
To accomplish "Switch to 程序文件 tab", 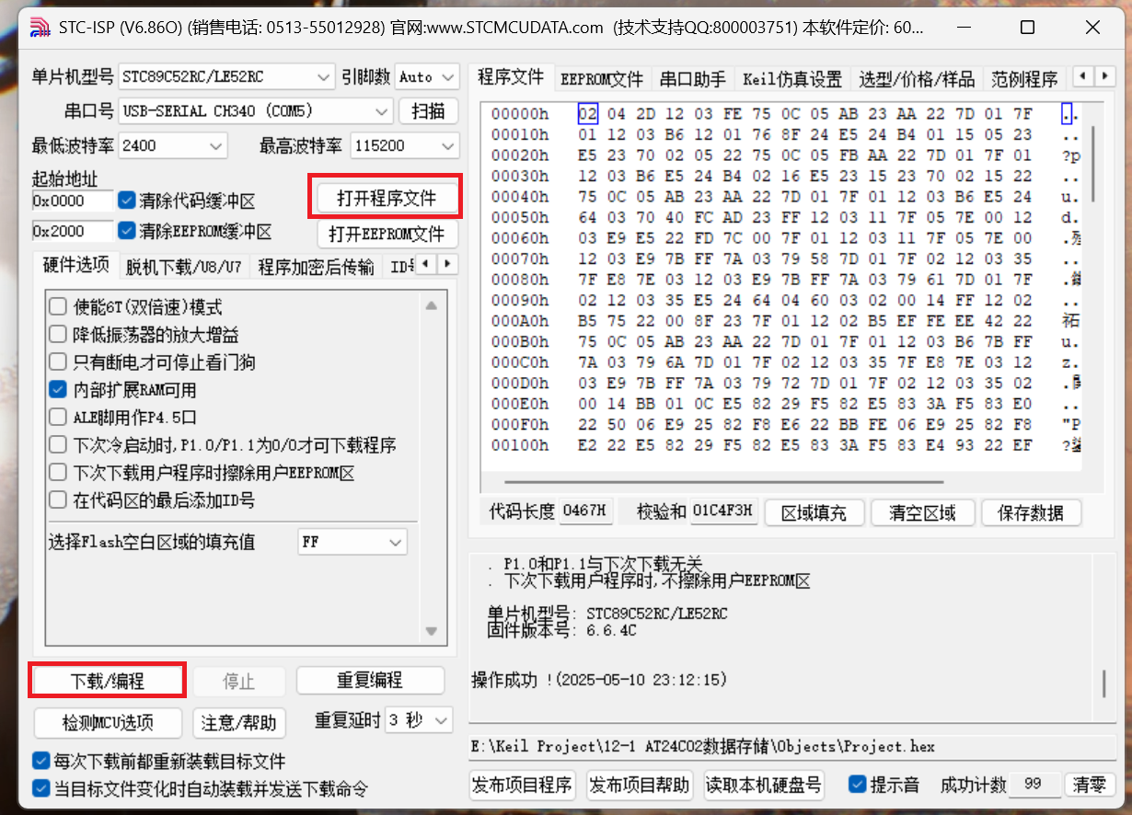I will 511,77.
